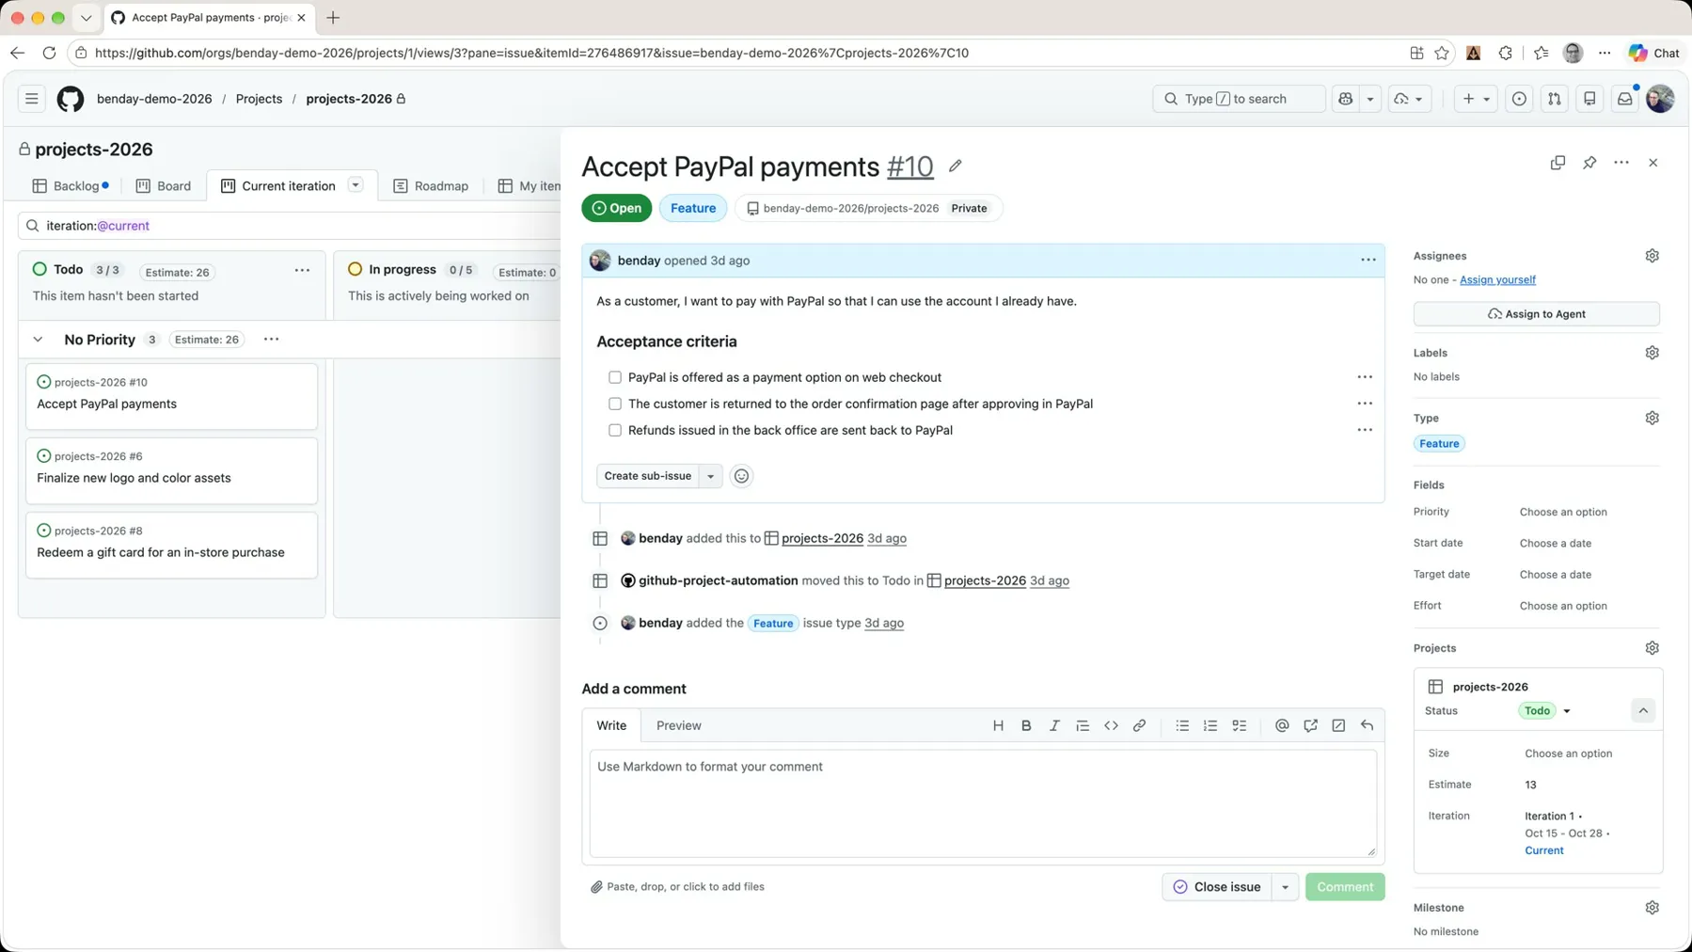Image resolution: width=1692 pixels, height=952 pixels.
Task: Pin the issue side panel
Action: (1589, 163)
